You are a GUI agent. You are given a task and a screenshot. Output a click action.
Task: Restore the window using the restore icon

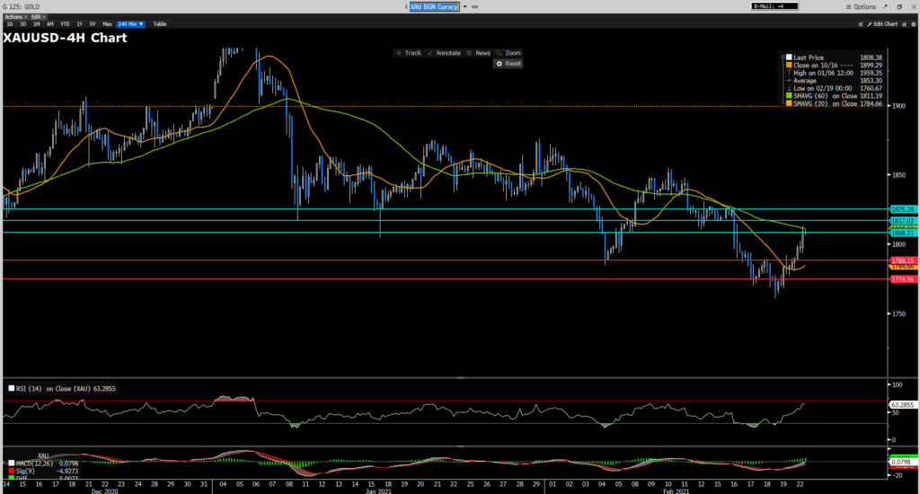pyautogui.click(x=899, y=7)
